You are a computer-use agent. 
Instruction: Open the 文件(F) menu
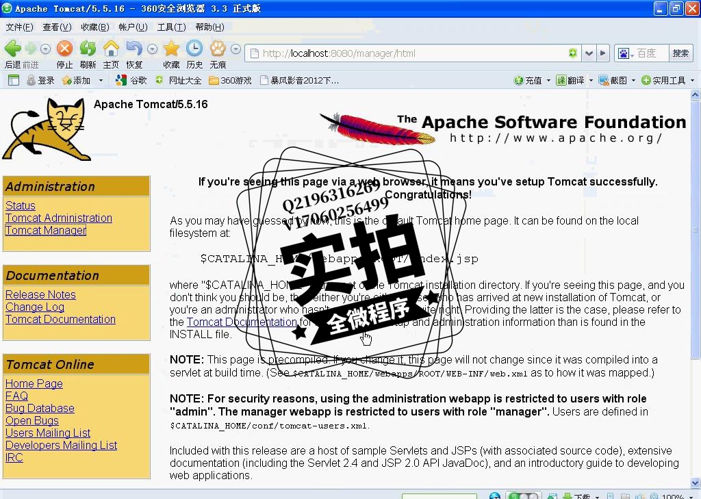tap(19, 27)
